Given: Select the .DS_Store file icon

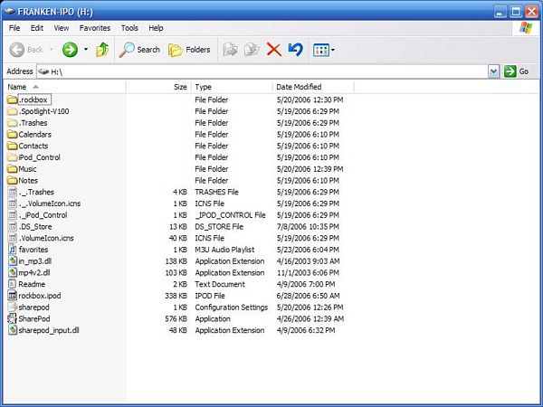Looking at the screenshot, I should (13, 227).
